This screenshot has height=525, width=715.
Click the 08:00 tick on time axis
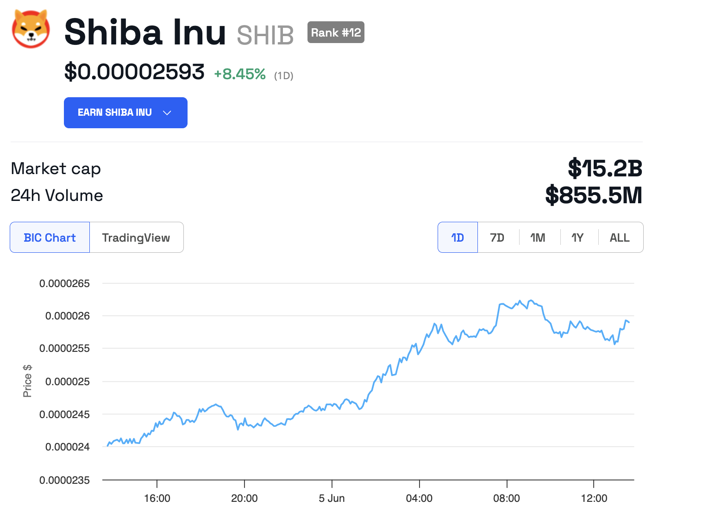(x=506, y=498)
